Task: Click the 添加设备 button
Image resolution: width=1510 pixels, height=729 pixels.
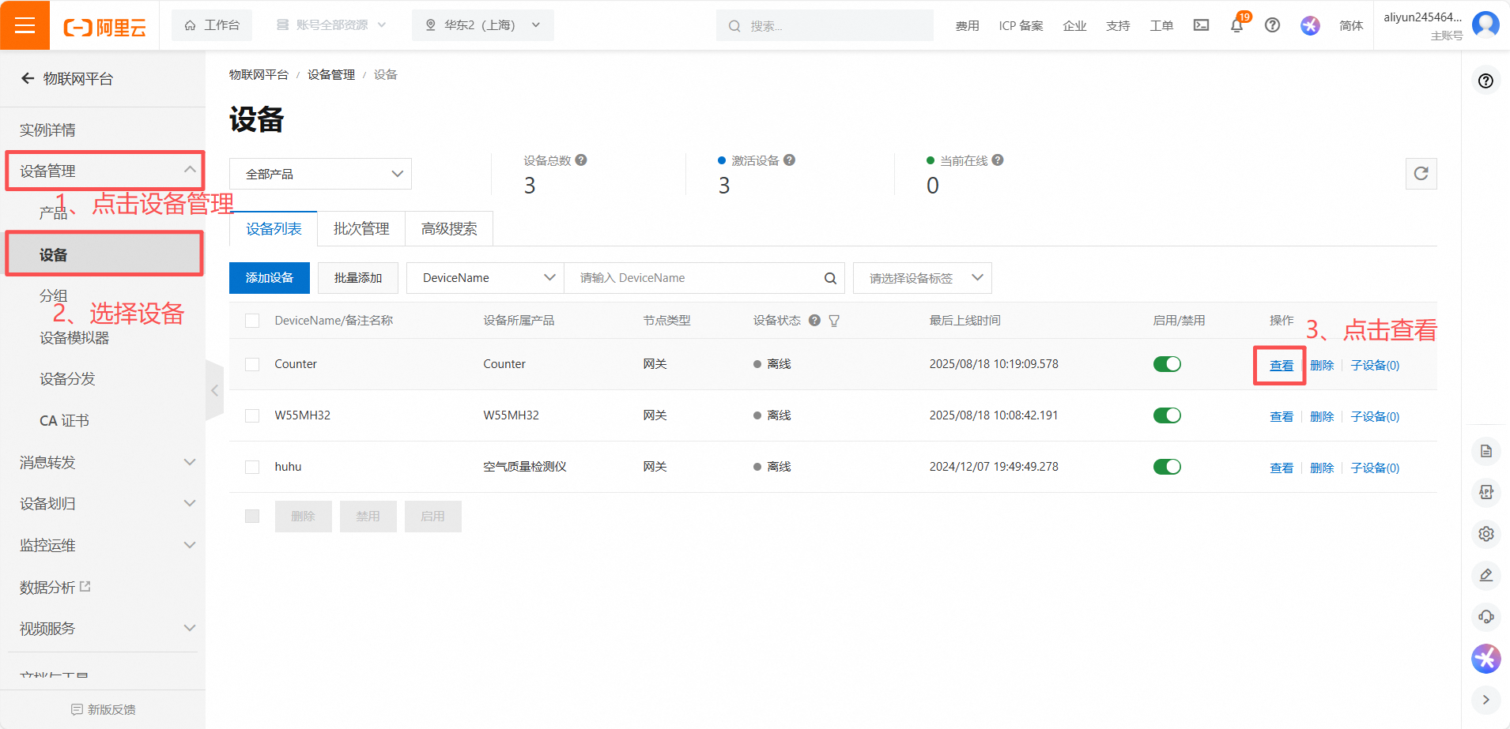Action: [x=270, y=278]
